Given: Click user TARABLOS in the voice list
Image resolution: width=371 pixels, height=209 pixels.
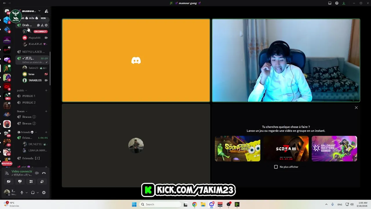Looking at the screenshot, I should coord(35,80).
